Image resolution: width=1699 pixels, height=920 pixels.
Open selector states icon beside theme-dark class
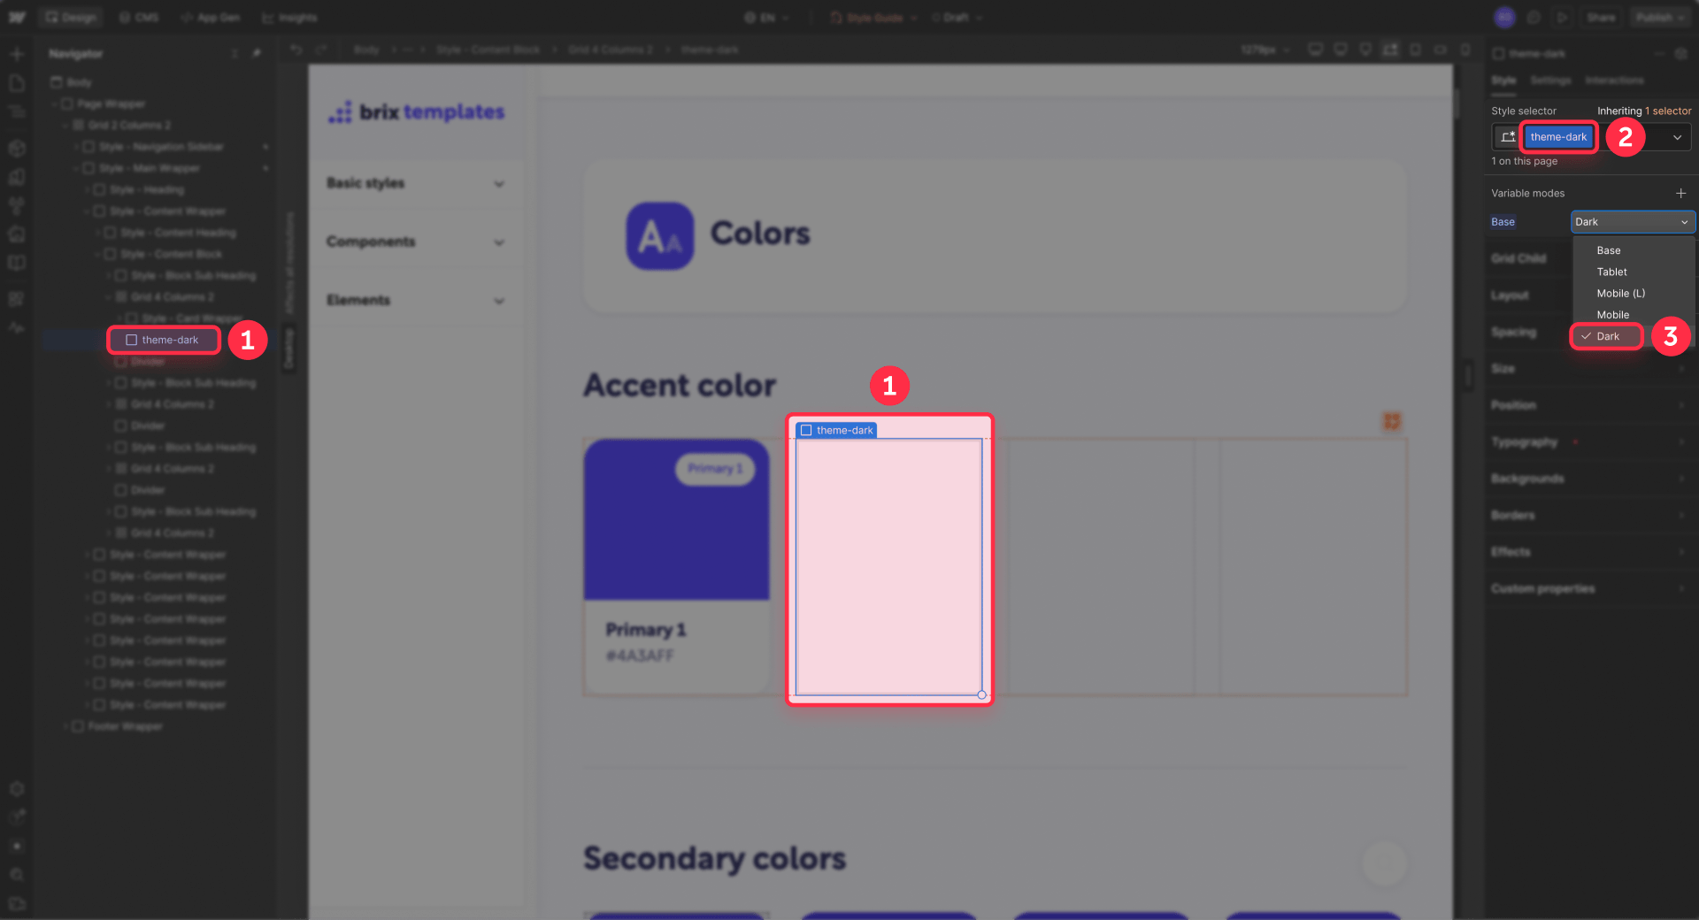(x=1508, y=137)
